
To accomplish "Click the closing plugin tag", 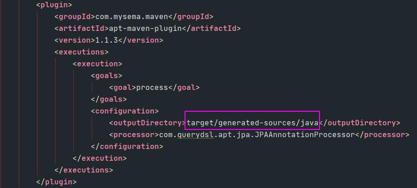I will click(x=56, y=182).
